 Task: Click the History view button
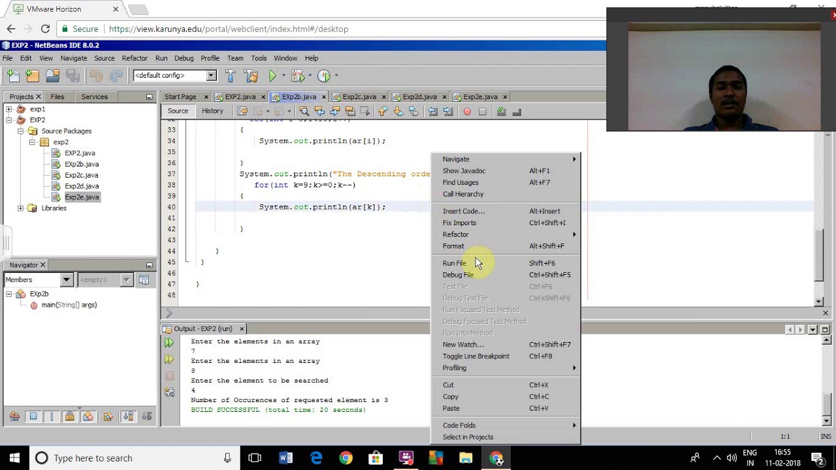pos(212,111)
